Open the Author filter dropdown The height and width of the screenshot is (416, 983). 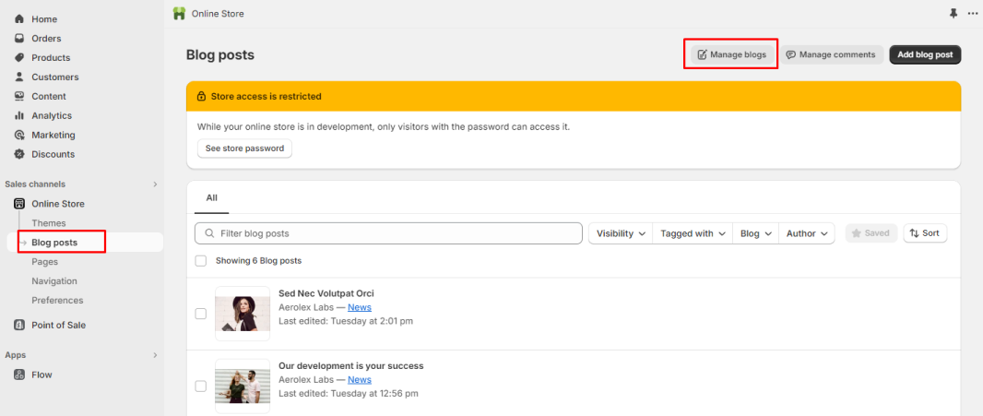[x=807, y=233]
